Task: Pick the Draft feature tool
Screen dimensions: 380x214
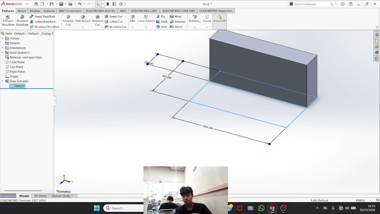Action: point(162,22)
